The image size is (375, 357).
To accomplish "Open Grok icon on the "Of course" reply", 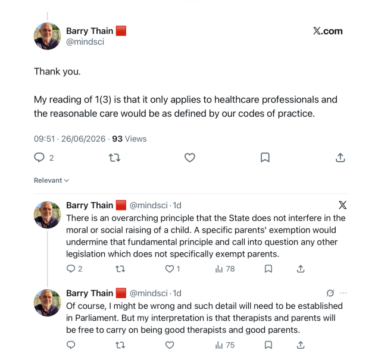I will (x=330, y=293).
